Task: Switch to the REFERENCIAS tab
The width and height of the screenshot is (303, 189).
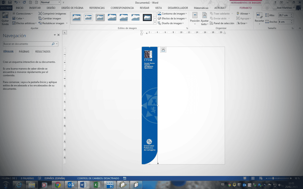Action: pos(97,8)
